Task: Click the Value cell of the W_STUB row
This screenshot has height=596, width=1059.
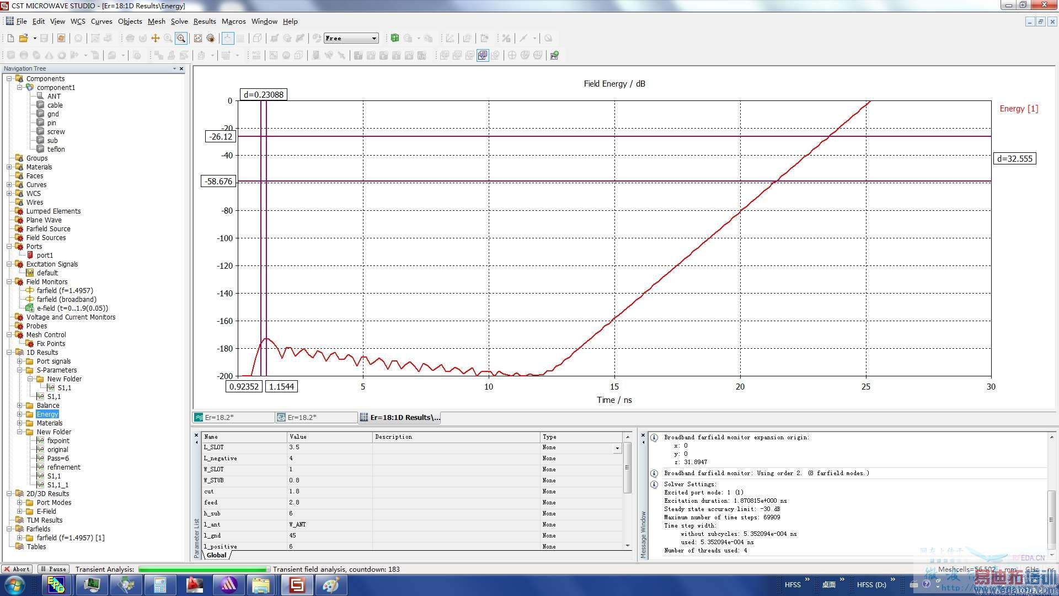Action: (x=329, y=480)
